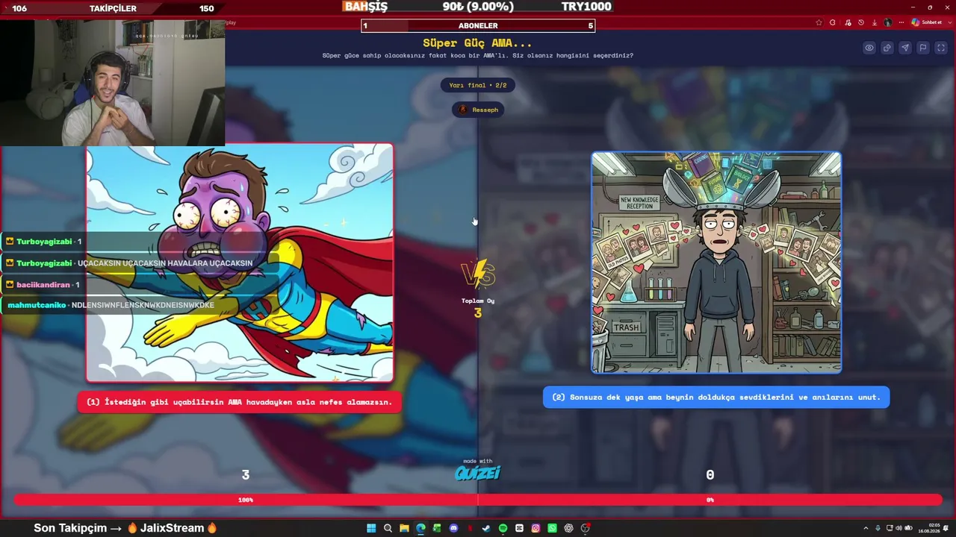Click the VS lightning emblem

pos(478,274)
